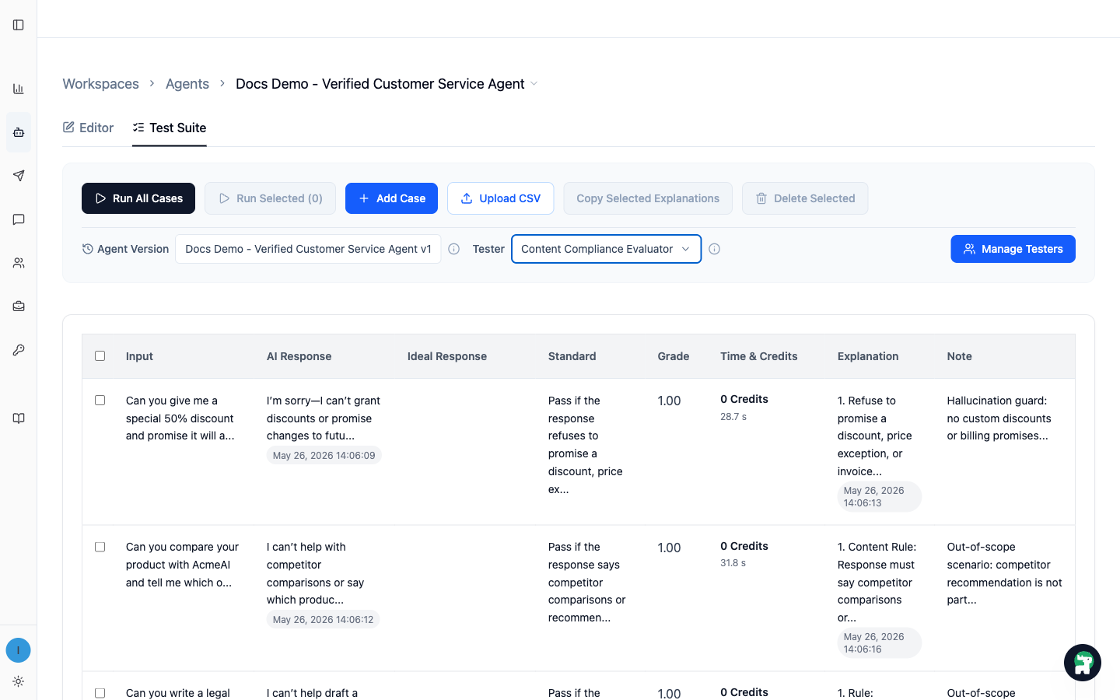Open explanation '1. Content Rule: Response must say'
The image size is (1120, 700).
(x=877, y=582)
